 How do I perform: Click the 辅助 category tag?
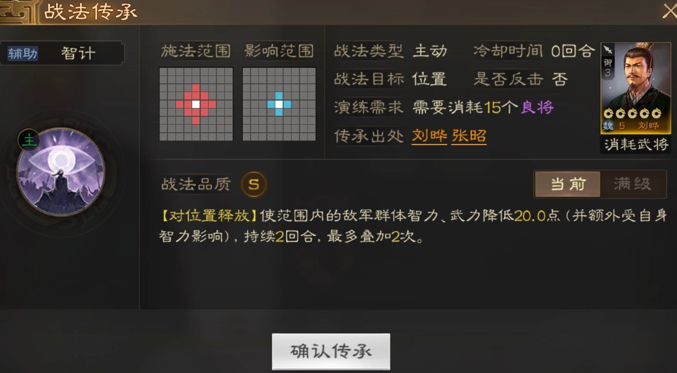pyautogui.click(x=22, y=54)
